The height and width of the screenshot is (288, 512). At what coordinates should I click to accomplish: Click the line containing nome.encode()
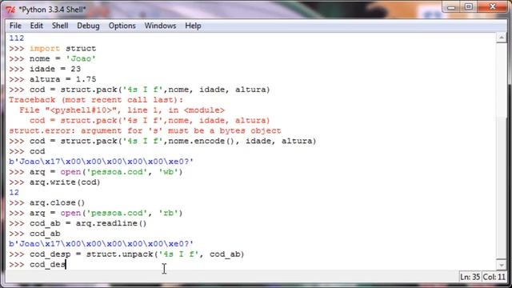[x=162, y=141]
